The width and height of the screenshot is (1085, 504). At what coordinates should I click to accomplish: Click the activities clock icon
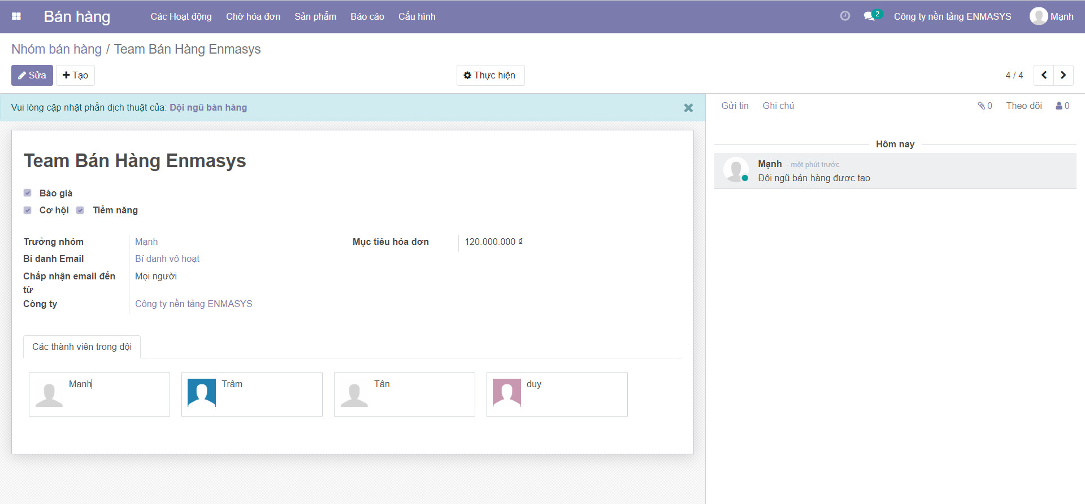click(x=845, y=16)
